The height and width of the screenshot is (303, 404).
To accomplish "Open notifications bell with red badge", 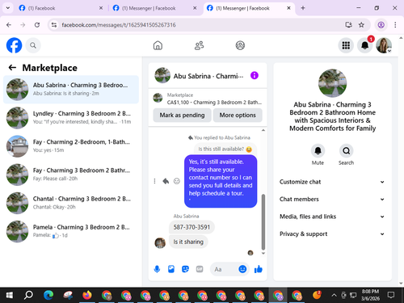I will 365,45.
